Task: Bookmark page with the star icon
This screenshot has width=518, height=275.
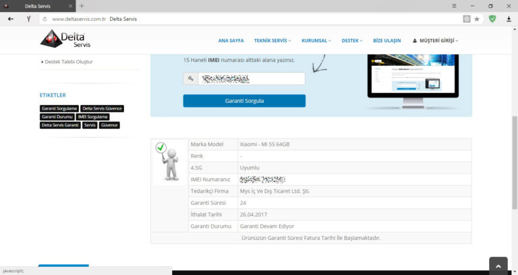Action: (477, 19)
